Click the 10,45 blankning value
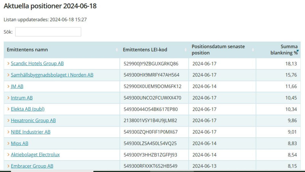 pos(291,98)
